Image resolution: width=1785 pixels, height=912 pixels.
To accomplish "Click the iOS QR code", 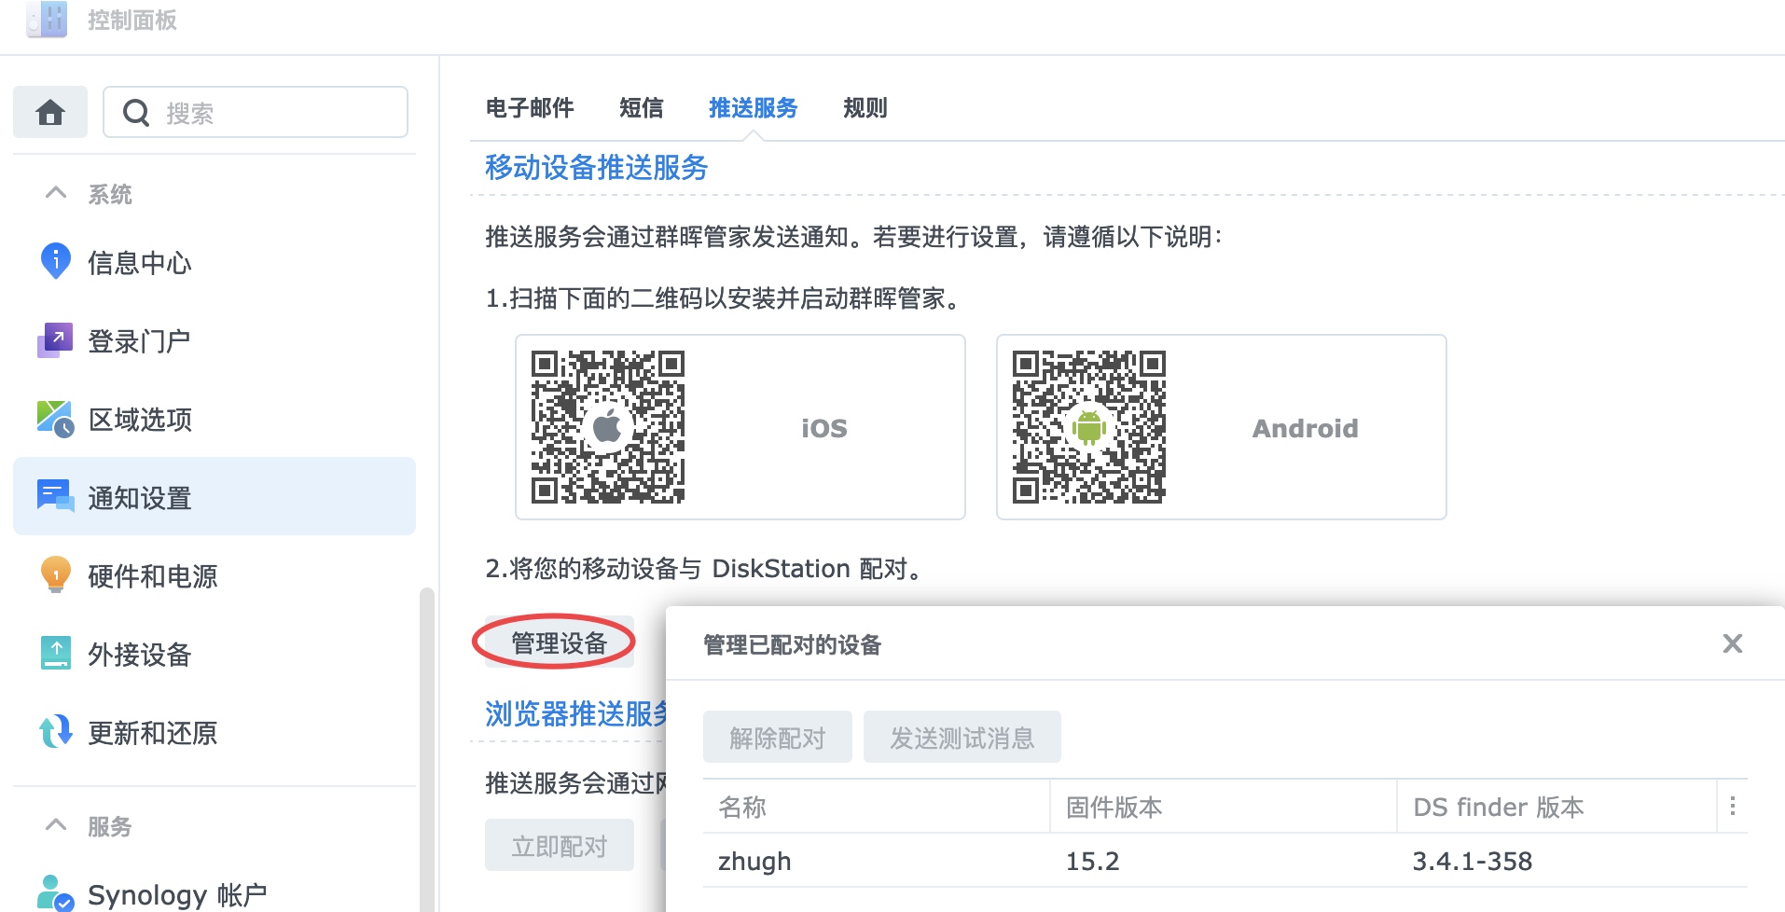I will [608, 427].
